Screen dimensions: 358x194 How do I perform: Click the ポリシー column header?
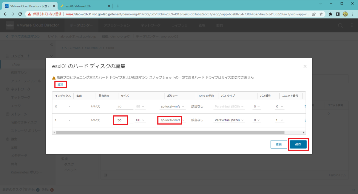point(172,96)
